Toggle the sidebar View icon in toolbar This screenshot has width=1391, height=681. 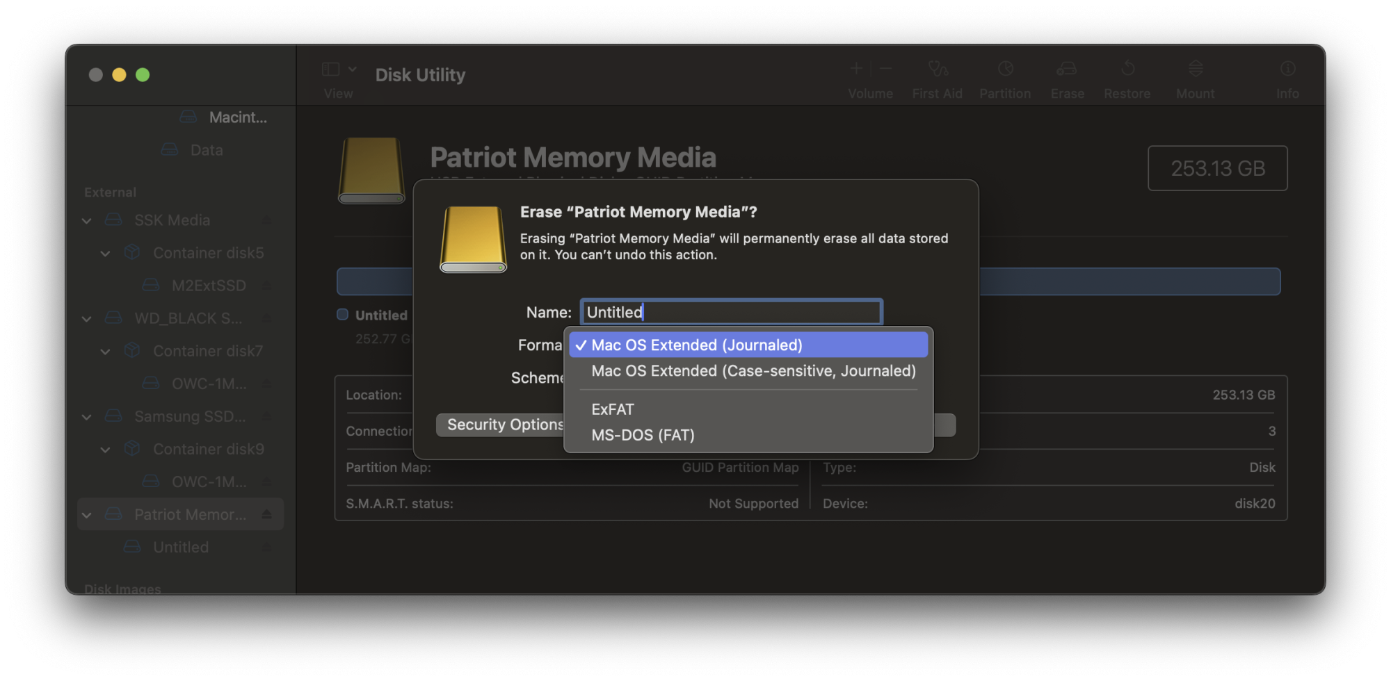[331, 69]
